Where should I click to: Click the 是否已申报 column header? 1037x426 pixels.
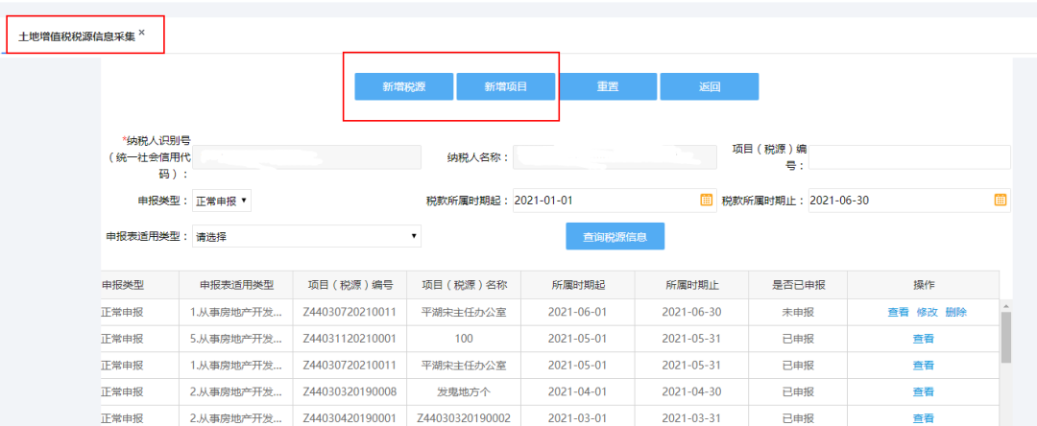click(798, 285)
